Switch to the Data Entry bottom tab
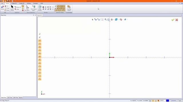This screenshot has width=183, height=102. click(3, 97)
